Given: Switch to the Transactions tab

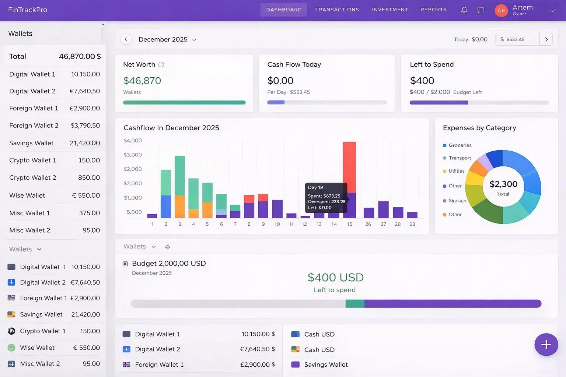Looking at the screenshot, I should pyautogui.click(x=337, y=10).
